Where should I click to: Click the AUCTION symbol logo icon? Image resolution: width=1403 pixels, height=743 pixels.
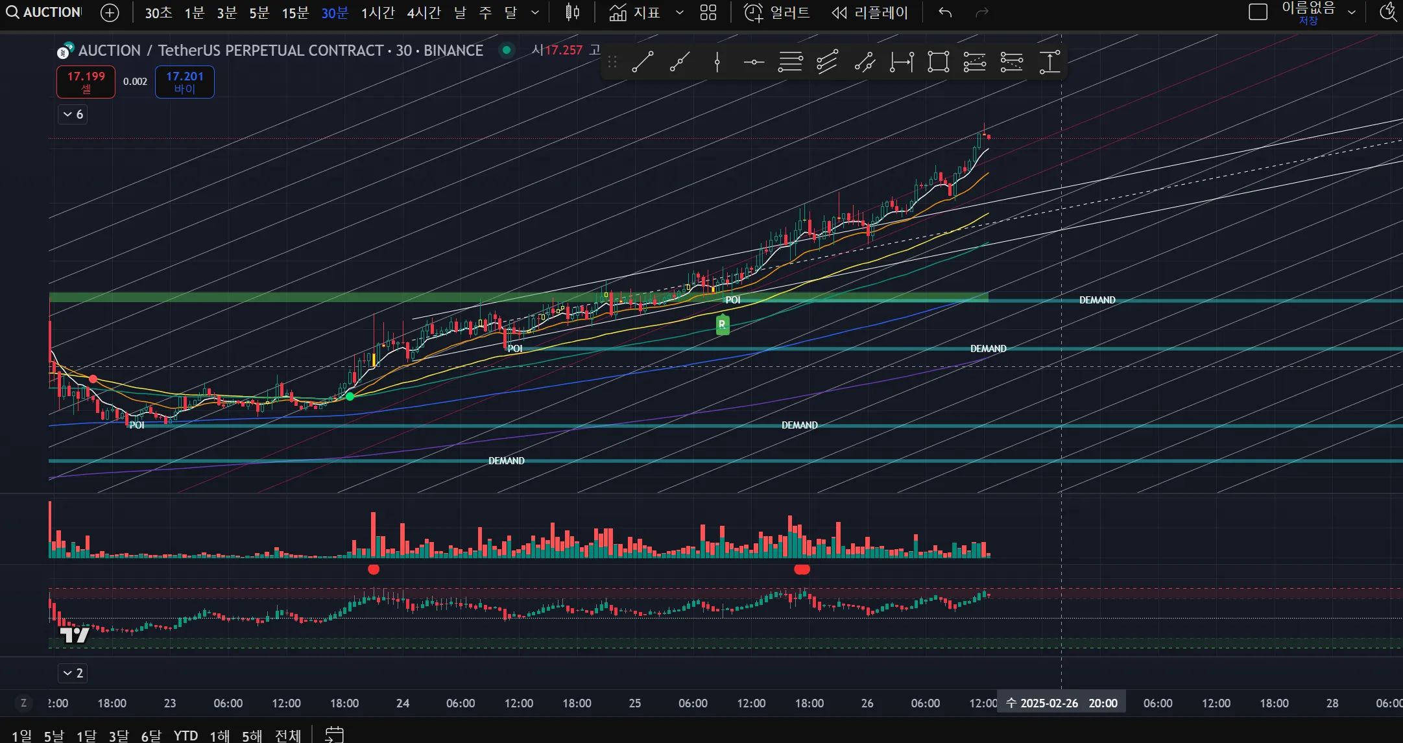[x=66, y=51]
